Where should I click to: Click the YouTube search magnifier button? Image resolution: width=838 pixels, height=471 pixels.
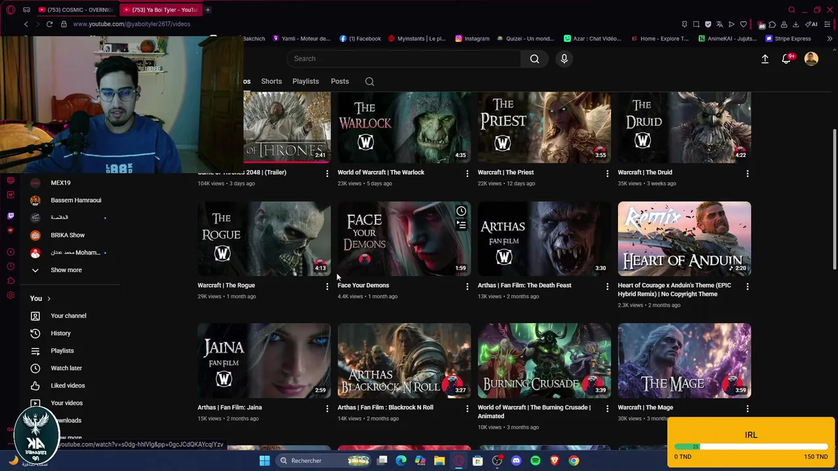point(534,59)
